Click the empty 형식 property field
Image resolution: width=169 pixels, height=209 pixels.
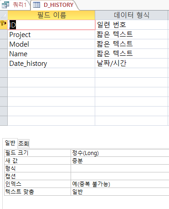pos(120,168)
